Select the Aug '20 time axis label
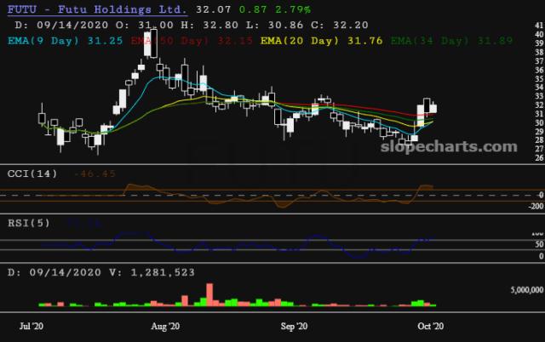 click(165, 327)
